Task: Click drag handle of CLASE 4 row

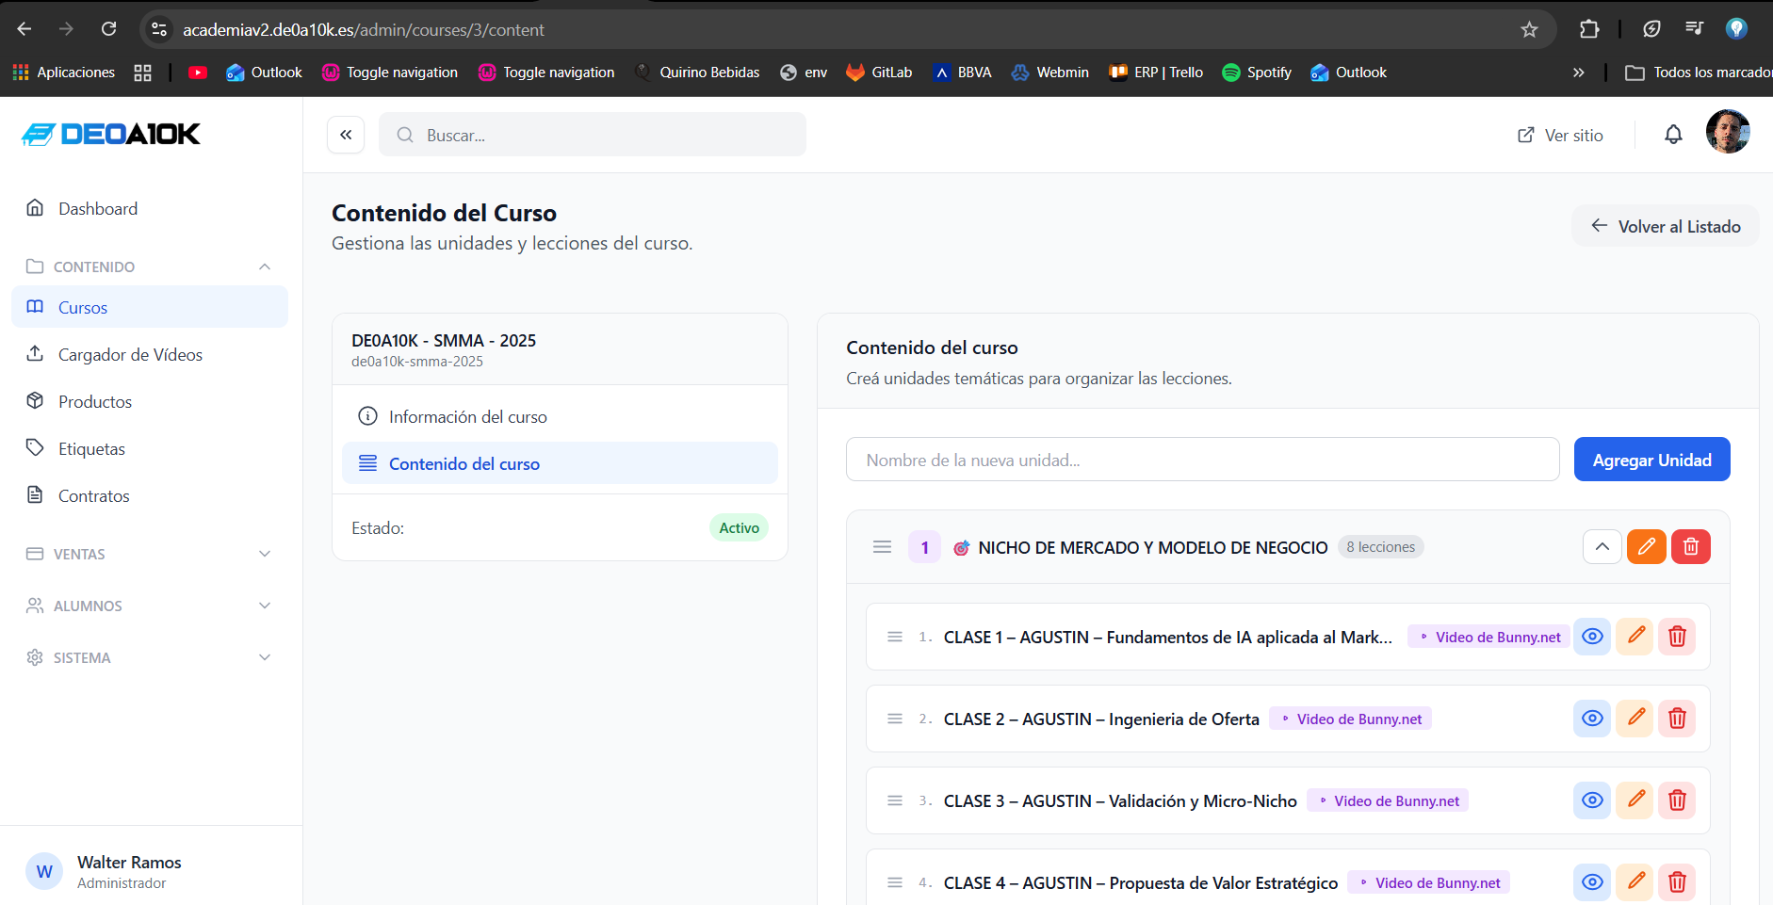Action: point(895,883)
